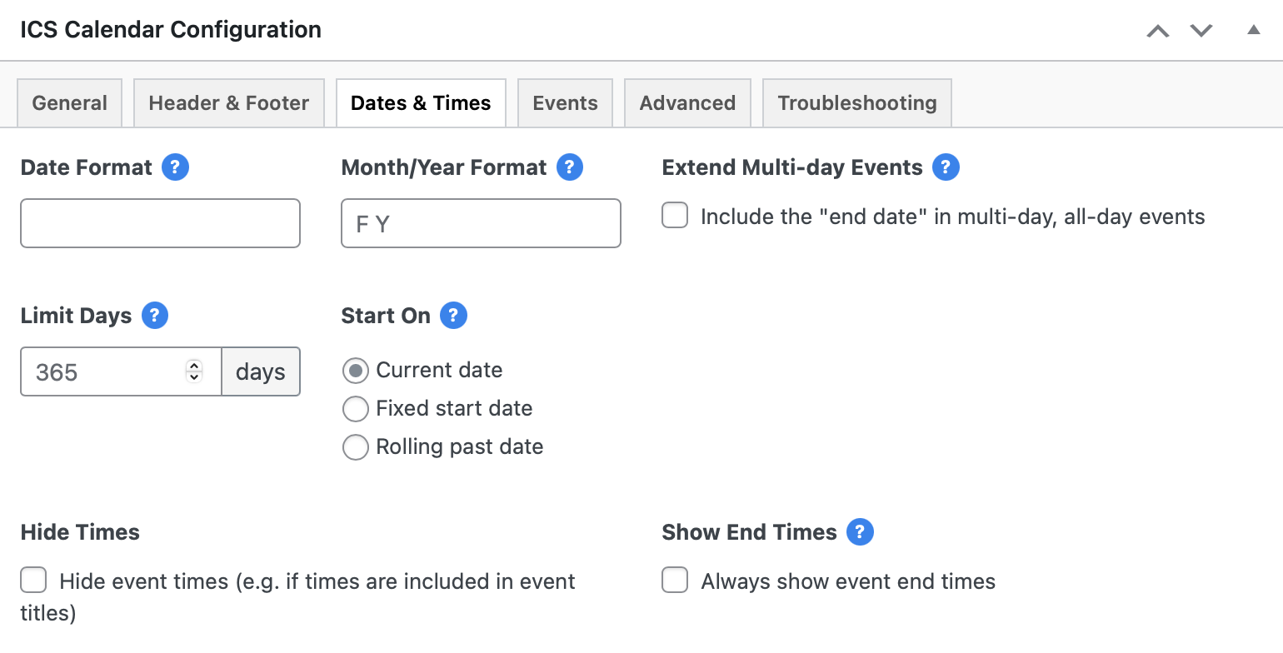Select the Rolling past date option
This screenshot has height=653, width=1283.
(x=356, y=447)
